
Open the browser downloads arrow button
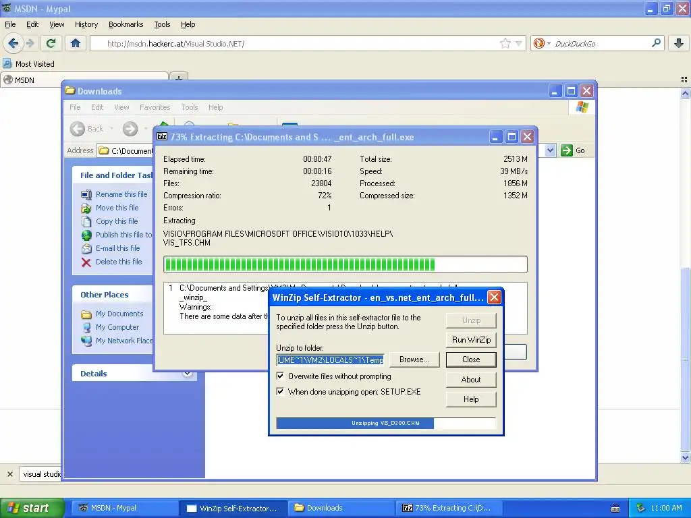pos(679,43)
